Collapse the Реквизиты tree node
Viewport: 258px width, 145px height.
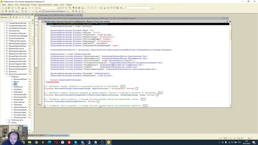click(7, 77)
